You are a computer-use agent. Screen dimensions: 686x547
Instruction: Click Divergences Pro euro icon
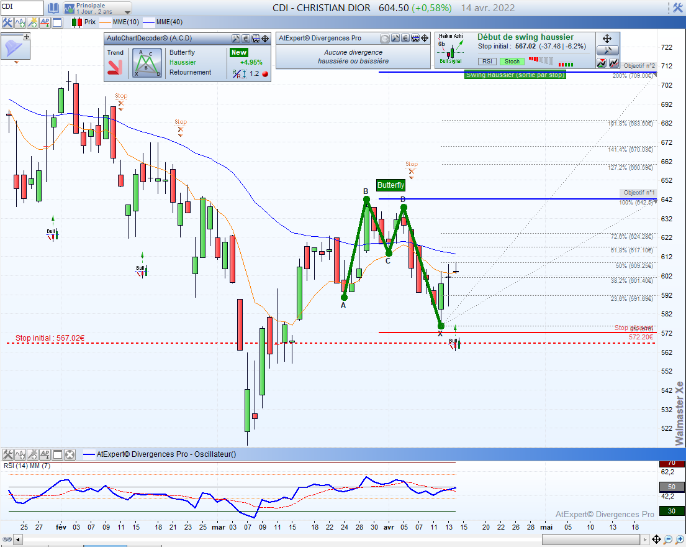[x=405, y=39]
